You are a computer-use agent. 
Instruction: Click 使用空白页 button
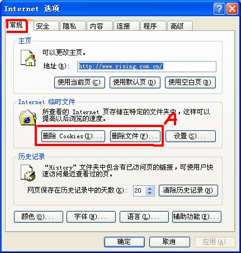click(x=190, y=82)
